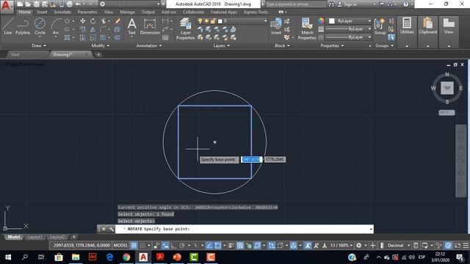Activate the Move tool in Modify panel
The image size is (470, 264).
click(83, 21)
